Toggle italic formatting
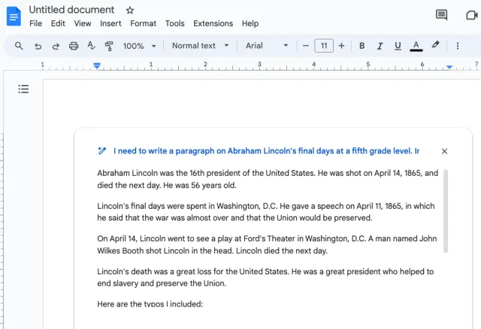This screenshot has width=481, height=329. pyautogui.click(x=380, y=46)
